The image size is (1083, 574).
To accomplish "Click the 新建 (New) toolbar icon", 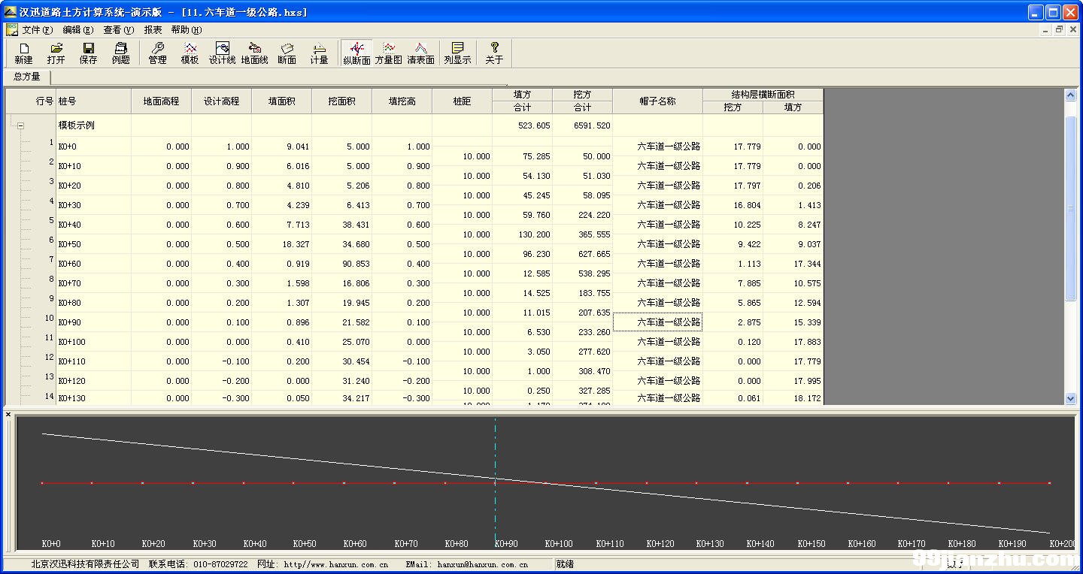I will [x=24, y=53].
